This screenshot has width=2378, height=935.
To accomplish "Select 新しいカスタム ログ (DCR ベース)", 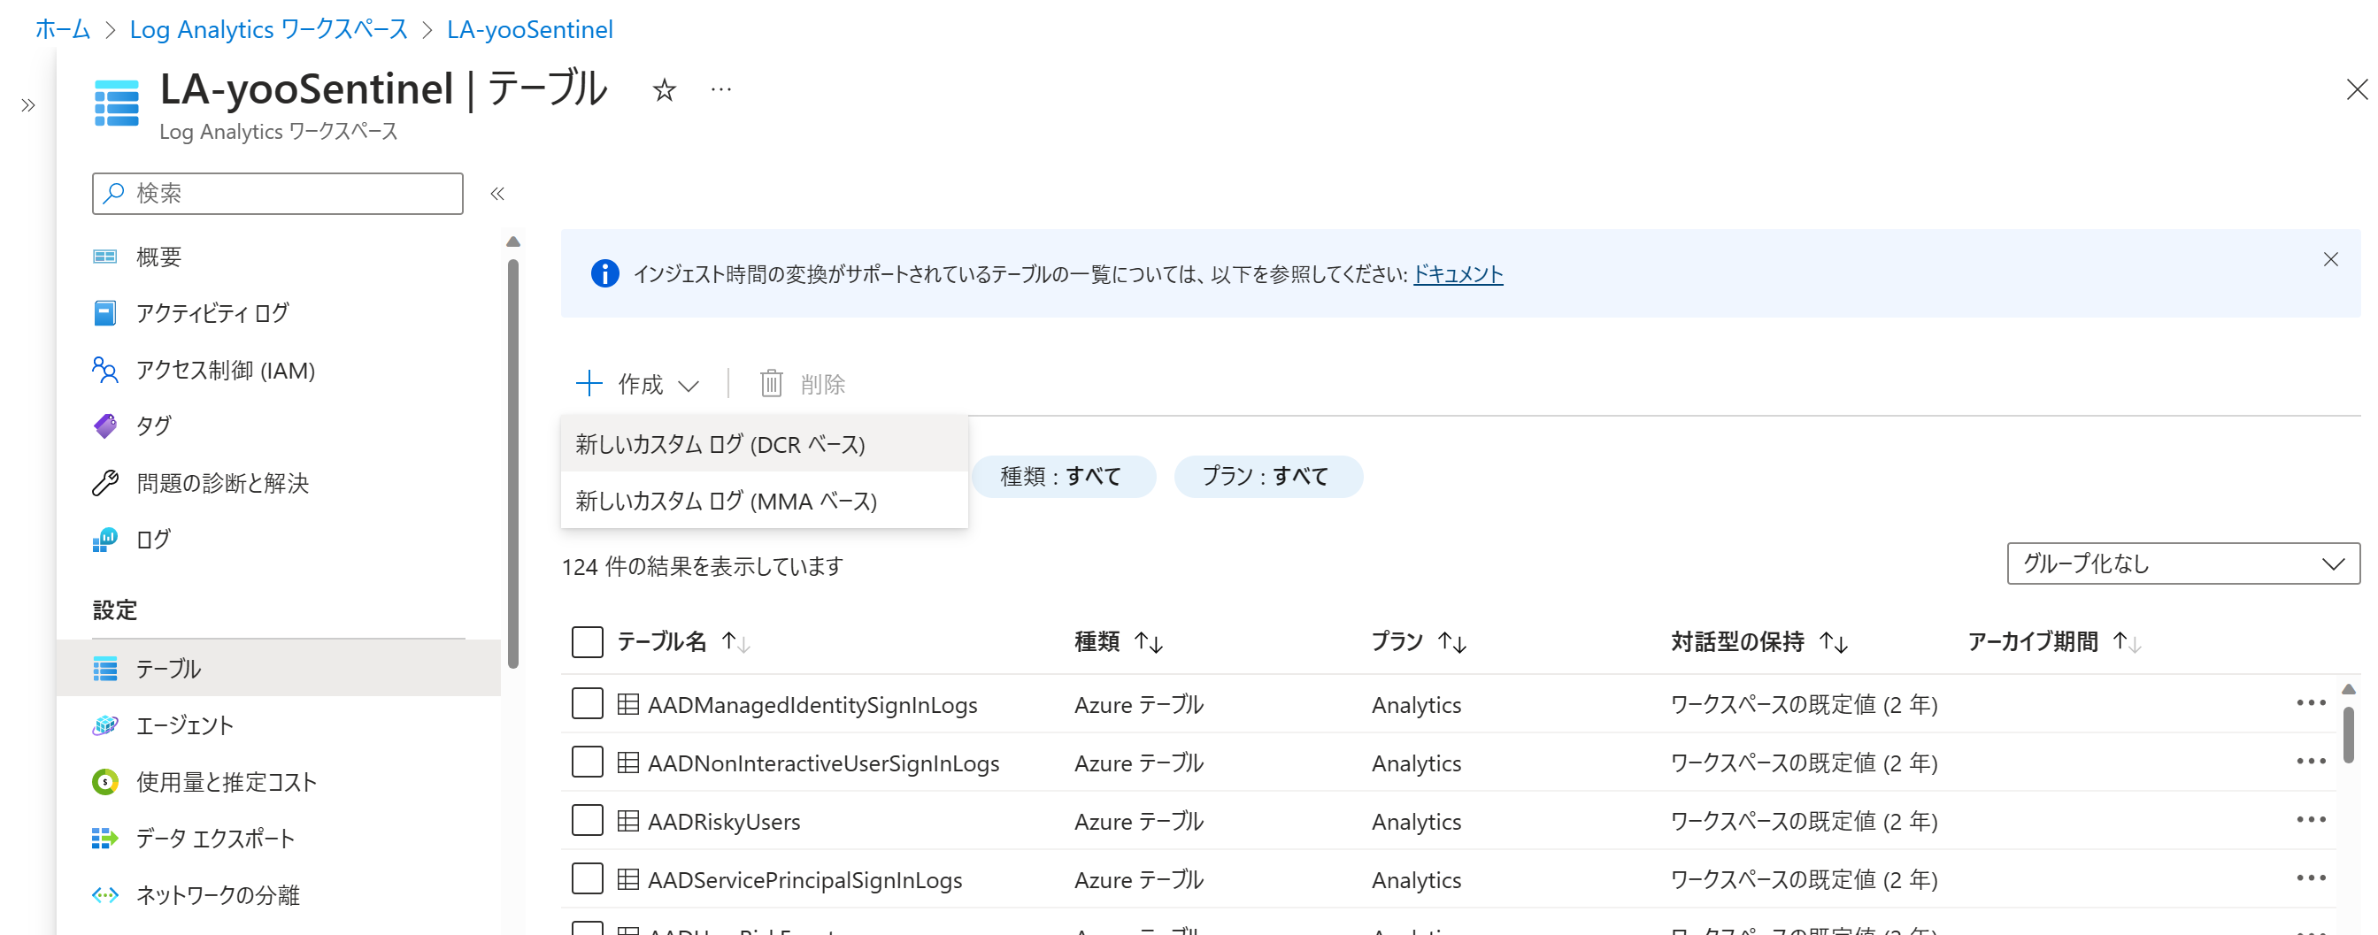I will (x=765, y=444).
